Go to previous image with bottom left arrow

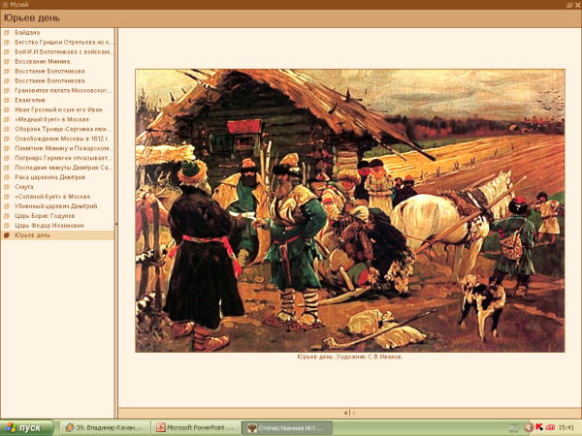pos(346,413)
